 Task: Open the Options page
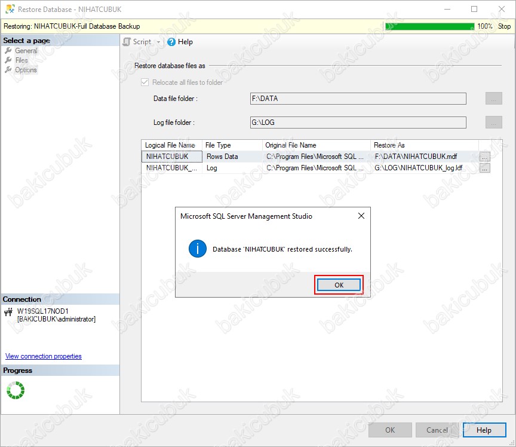[x=26, y=70]
